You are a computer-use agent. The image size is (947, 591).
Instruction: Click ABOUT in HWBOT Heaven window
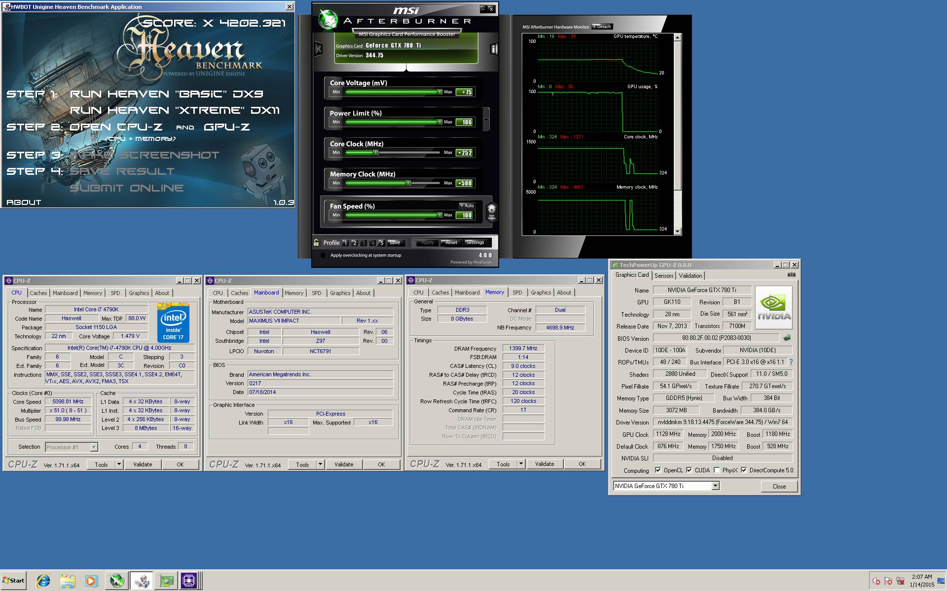click(23, 202)
